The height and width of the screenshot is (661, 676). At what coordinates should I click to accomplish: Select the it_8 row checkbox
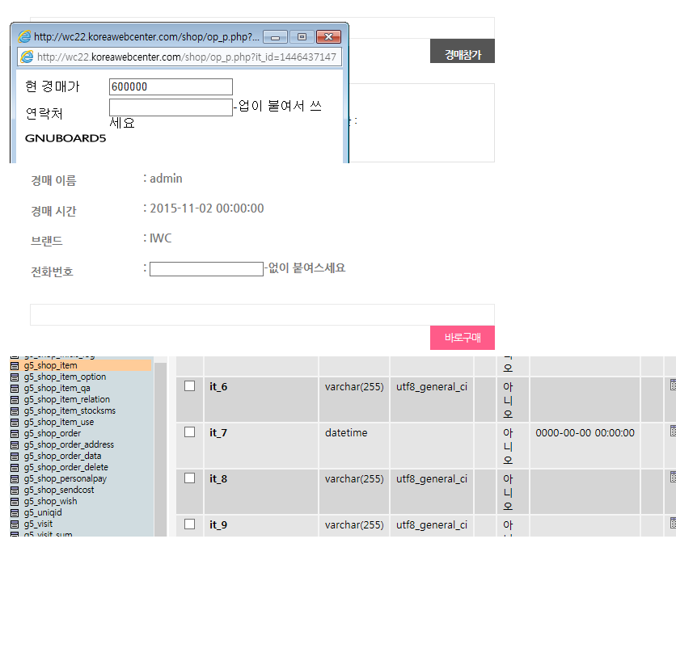pos(190,478)
